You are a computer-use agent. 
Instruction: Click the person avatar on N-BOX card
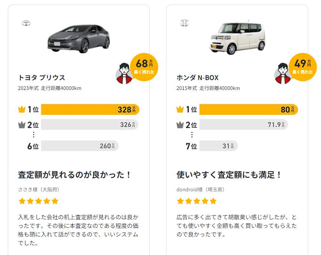[x=282, y=74]
